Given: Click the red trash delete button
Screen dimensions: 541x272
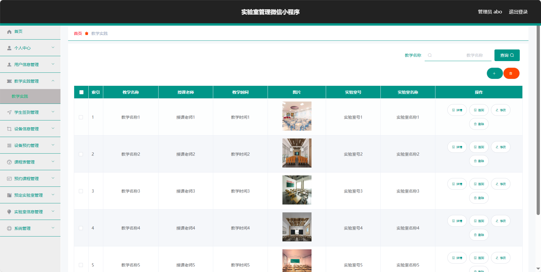Looking at the screenshot, I should pos(511,73).
